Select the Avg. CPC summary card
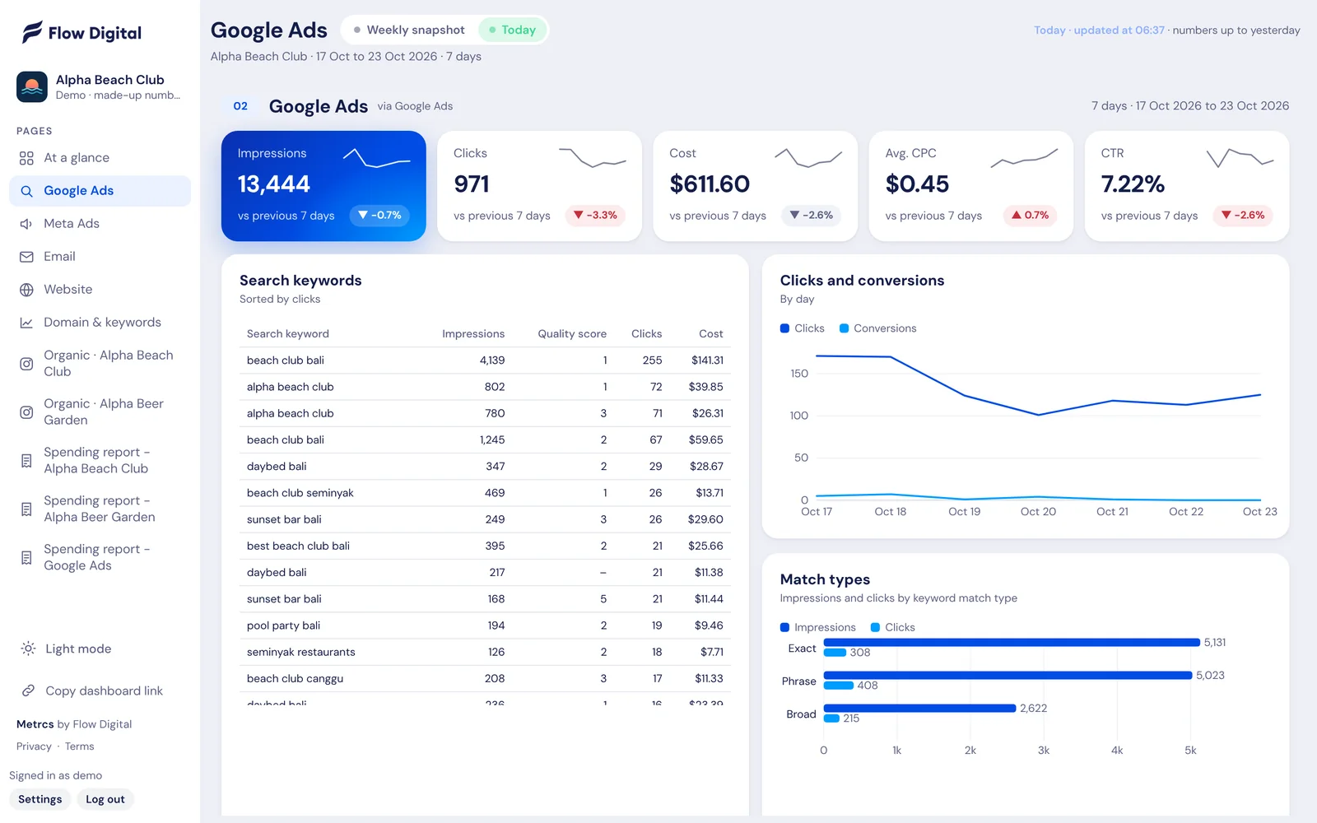 971,186
